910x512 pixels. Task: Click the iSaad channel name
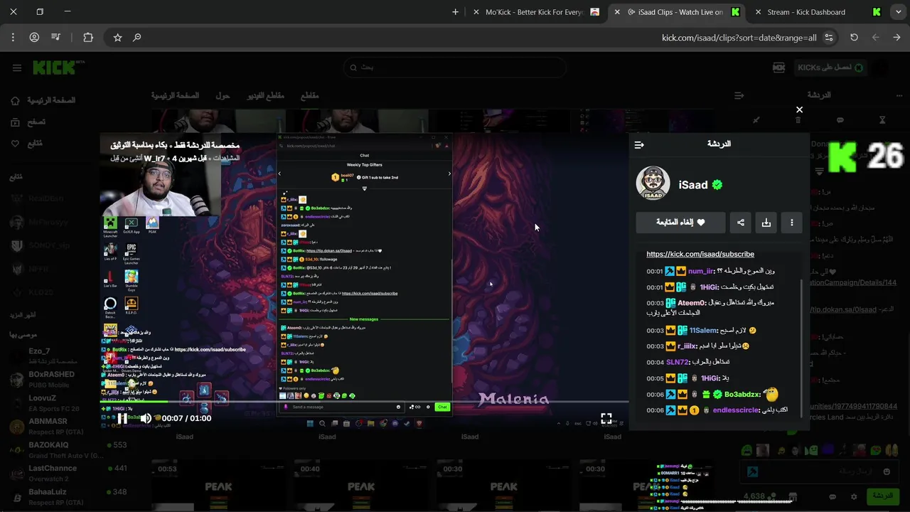(x=693, y=185)
